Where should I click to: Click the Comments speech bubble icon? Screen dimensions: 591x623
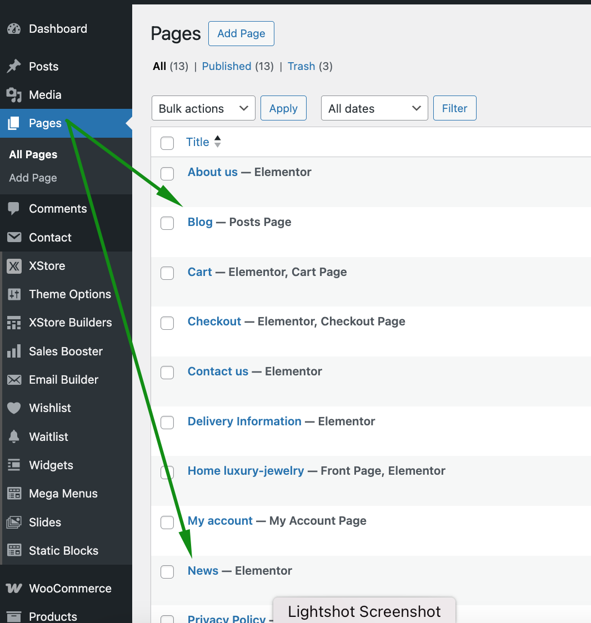(13, 209)
